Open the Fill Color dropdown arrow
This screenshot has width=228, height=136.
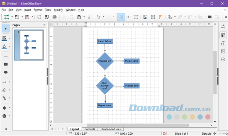[x=9, y=46]
